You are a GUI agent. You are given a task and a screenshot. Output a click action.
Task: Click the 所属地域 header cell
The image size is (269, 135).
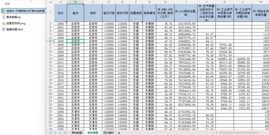pos(136,13)
